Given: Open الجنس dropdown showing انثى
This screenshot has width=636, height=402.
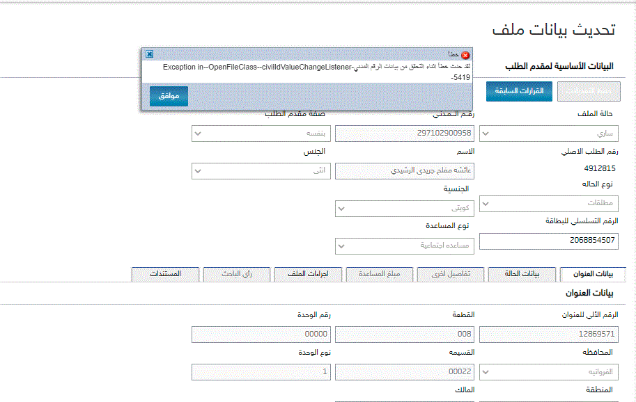Looking at the screenshot, I should (261, 171).
